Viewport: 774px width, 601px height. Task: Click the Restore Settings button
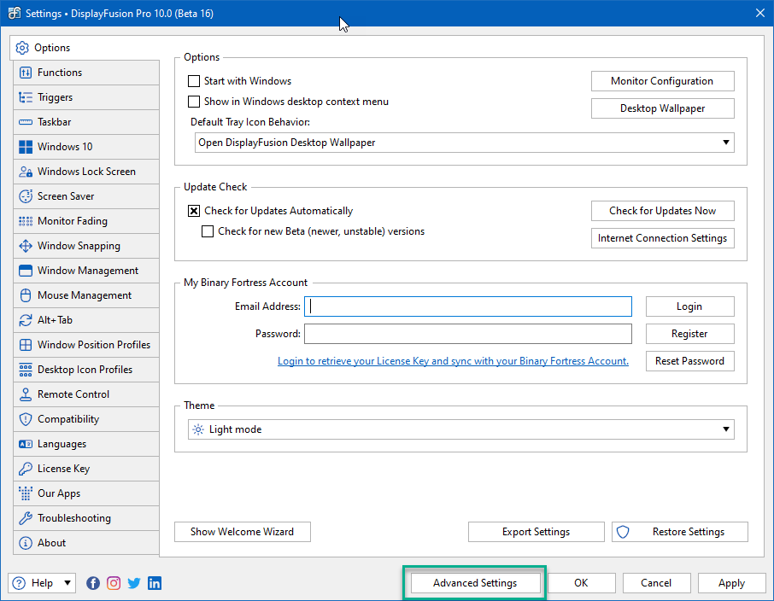tap(680, 532)
